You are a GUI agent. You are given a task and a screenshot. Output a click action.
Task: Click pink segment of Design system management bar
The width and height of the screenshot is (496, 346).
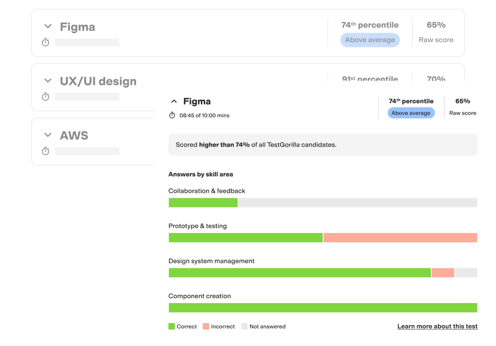pyautogui.click(x=443, y=273)
